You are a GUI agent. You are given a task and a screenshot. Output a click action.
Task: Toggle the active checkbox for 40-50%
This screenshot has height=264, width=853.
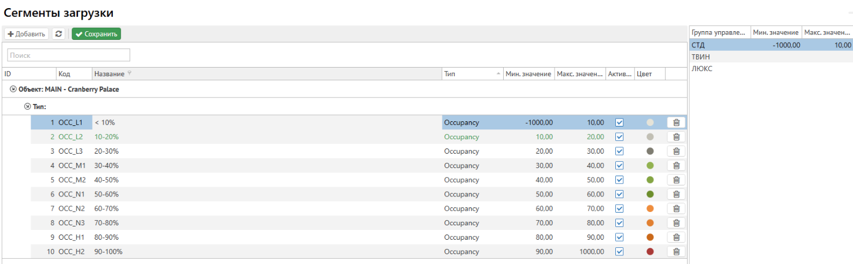pyautogui.click(x=619, y=180)
